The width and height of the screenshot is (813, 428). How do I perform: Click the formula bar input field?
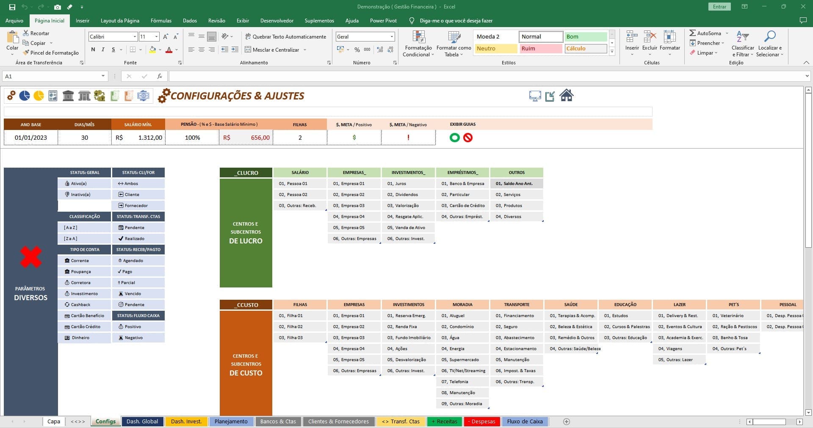(x=486, y=76)
